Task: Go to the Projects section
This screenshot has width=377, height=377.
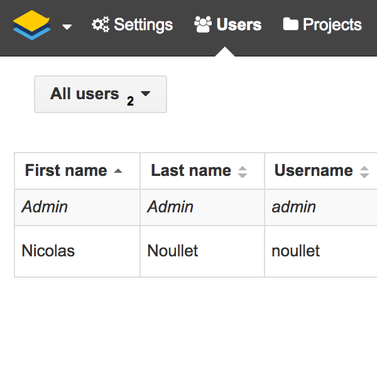Action: click(322, 25)
